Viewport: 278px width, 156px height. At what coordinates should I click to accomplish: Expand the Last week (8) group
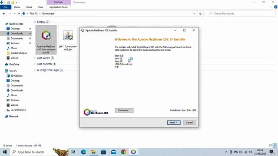click(35, 58)
